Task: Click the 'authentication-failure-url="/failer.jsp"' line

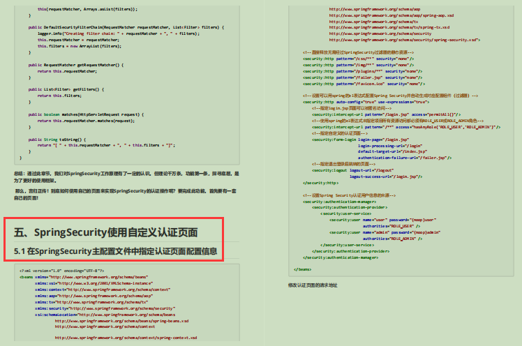Action: coord(405,158)
